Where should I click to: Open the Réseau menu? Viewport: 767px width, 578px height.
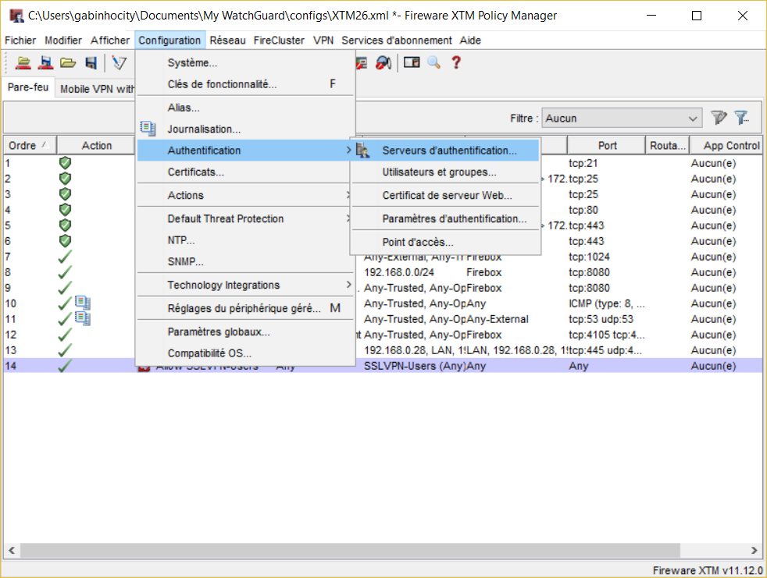[227, 40]
